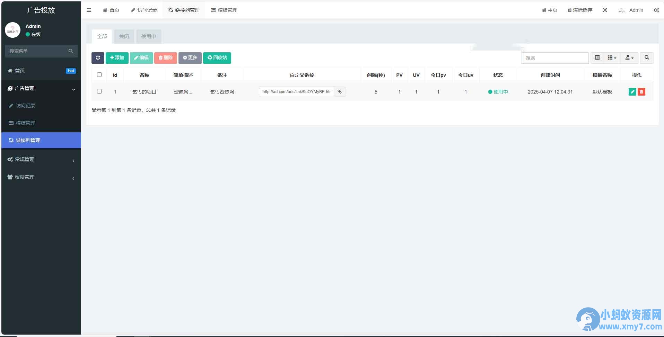Click the table 搜索 input field
Image resolution: width=664 pixels, height=337 pixels.
point(555,58)
